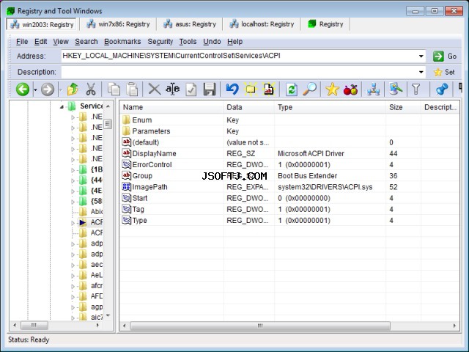Open the Parameters key row
Screen dimensions: 469x352
click(x=289, y=131)
